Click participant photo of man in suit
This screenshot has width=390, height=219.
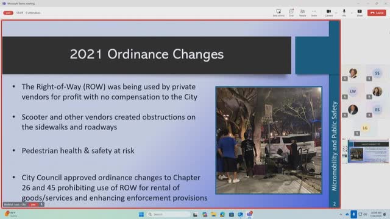353,109
